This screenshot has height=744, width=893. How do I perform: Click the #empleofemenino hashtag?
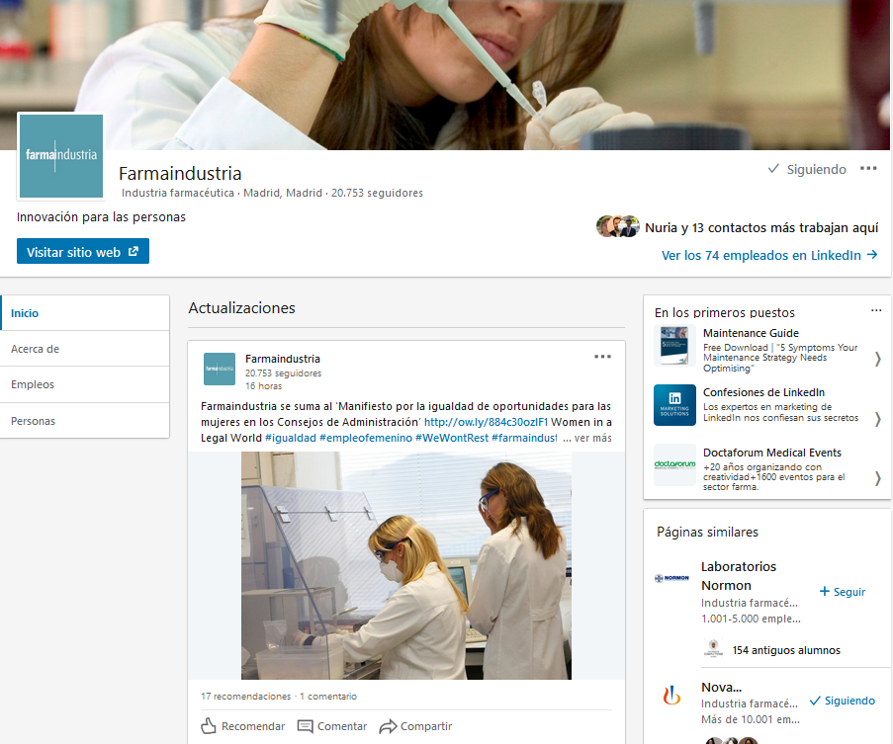tap(366, 438)
